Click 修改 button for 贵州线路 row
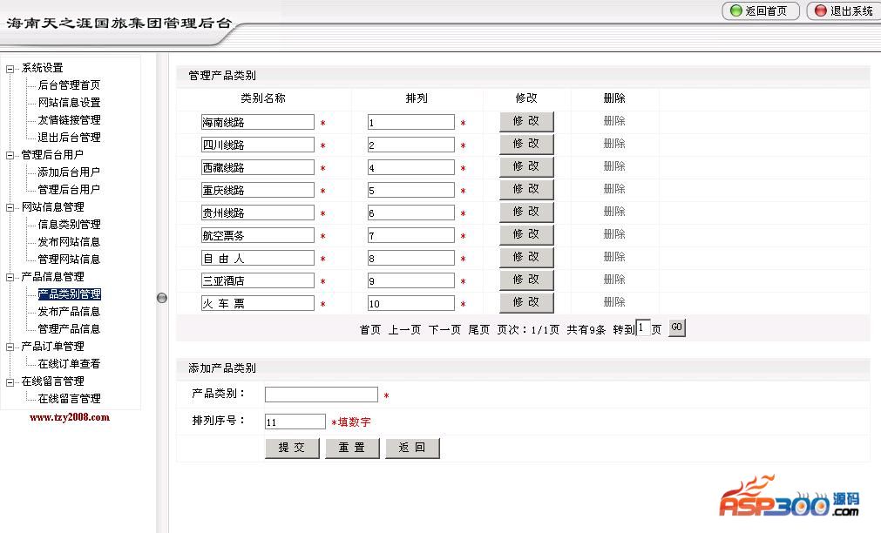 coord(526,212)
